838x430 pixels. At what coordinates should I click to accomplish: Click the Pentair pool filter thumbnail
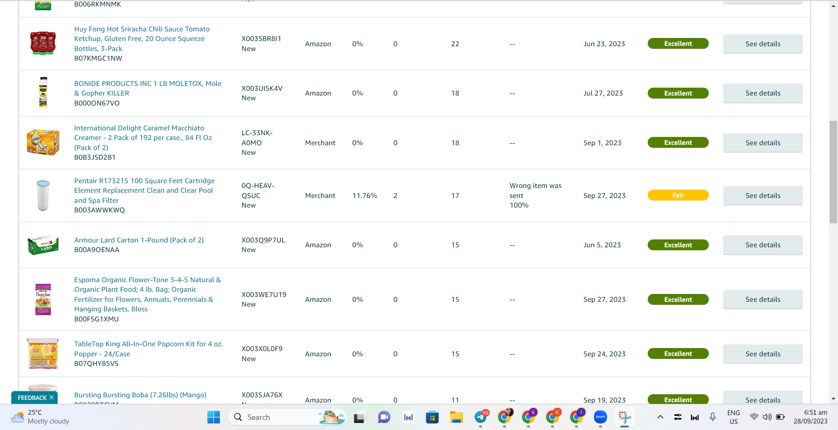(x=43, y=195)
